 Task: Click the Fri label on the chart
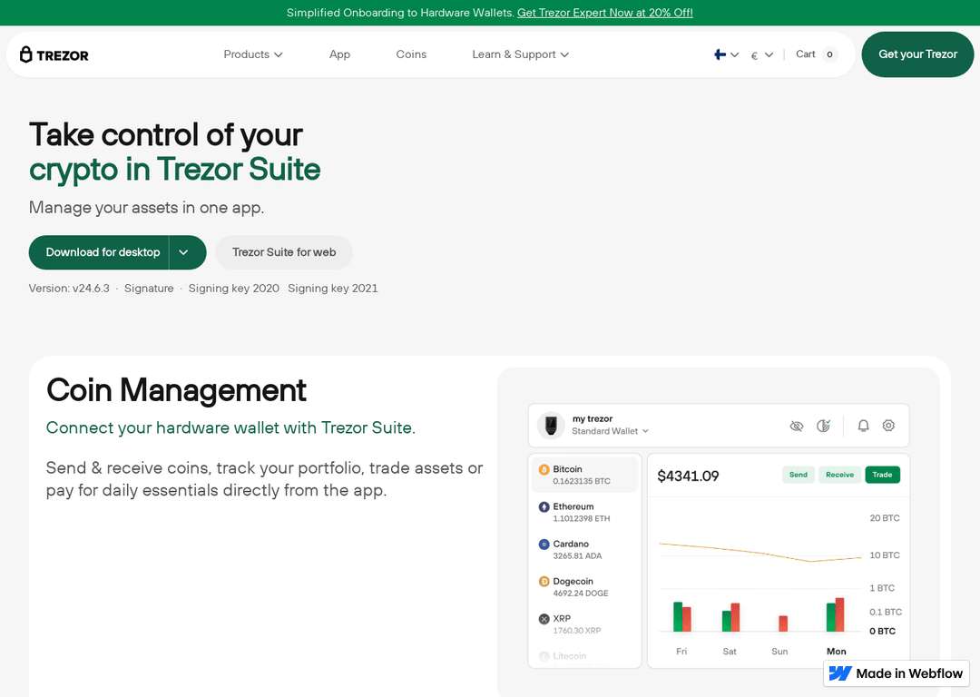681,652
